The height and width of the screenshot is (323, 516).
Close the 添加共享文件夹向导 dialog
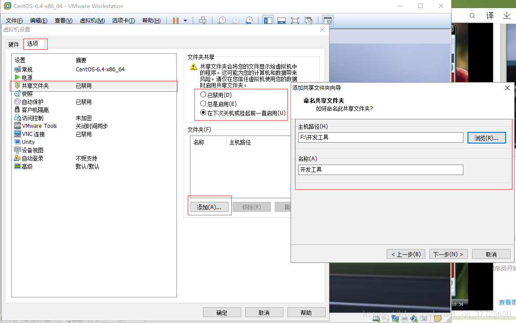pos(507,88)
